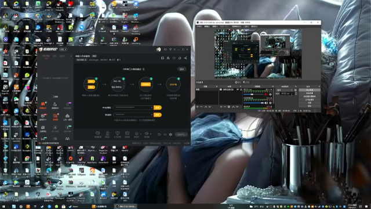
Task: Open settings gear in streaming app bottom bar
Action: tap(170, 134)
